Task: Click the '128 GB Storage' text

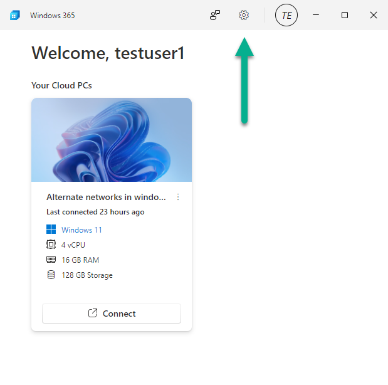Action: pyautogui.click(x=87, y=275)
